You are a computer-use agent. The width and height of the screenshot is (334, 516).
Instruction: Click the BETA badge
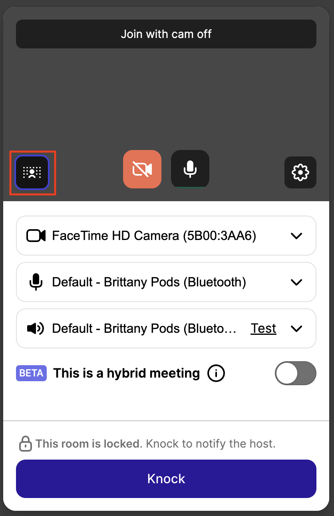pyautogui.click(x=31, y=373)
